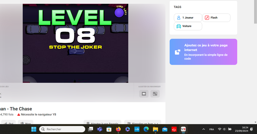Click the volume speaker icon
The image size is (257, 134).
click(225, 129)
